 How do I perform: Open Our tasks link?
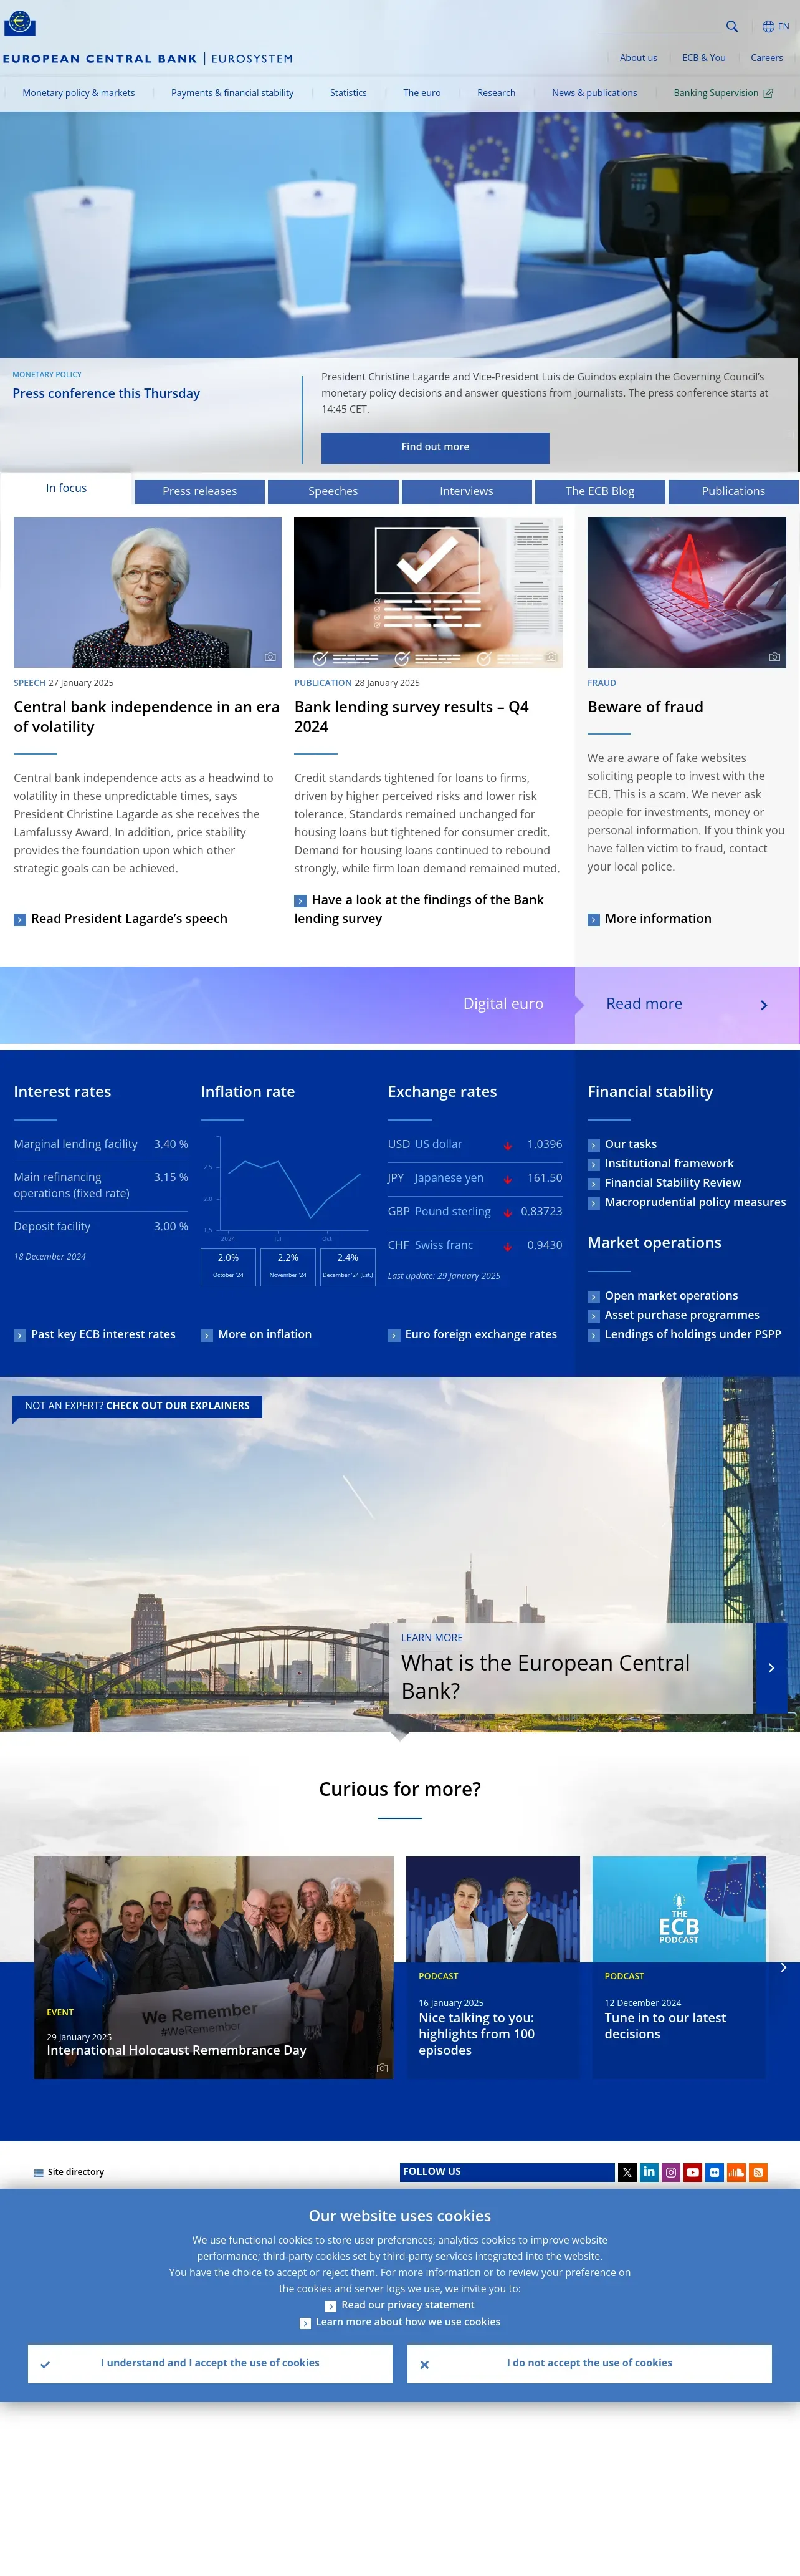pos(622,1144)
